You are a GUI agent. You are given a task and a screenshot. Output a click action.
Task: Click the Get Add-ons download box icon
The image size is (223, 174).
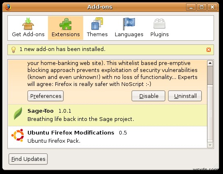pyautogui.click(x=28, y=24)
